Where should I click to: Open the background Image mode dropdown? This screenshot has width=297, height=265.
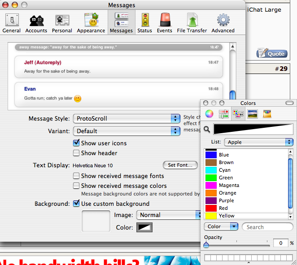[168, 215]
